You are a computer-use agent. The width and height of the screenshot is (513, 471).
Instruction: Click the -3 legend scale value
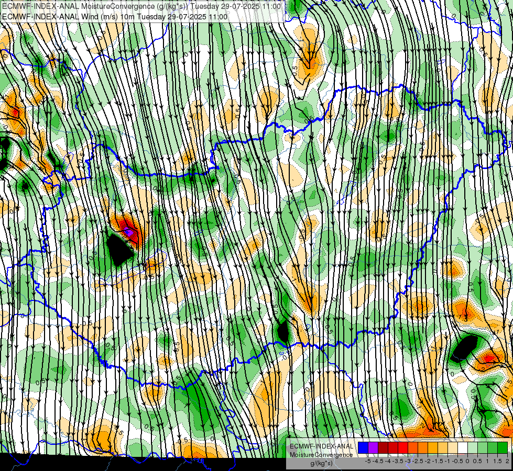(x=408, y=461)
